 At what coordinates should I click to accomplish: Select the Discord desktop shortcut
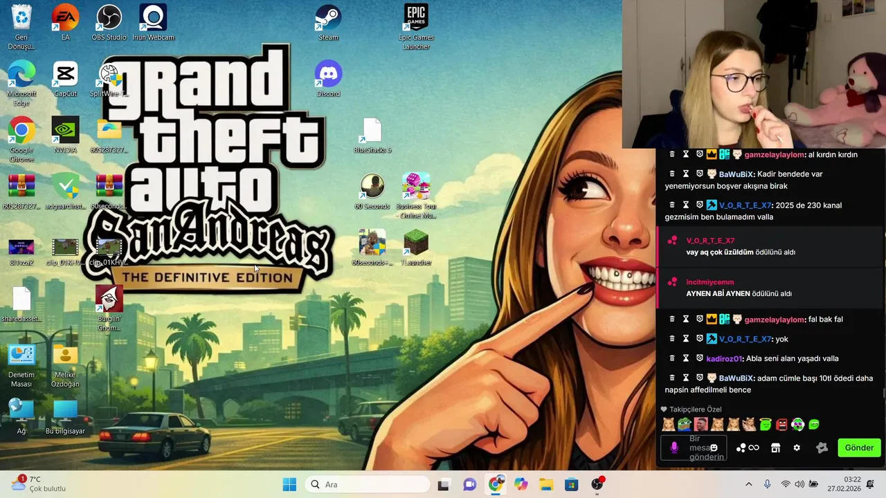coord(328,80)
